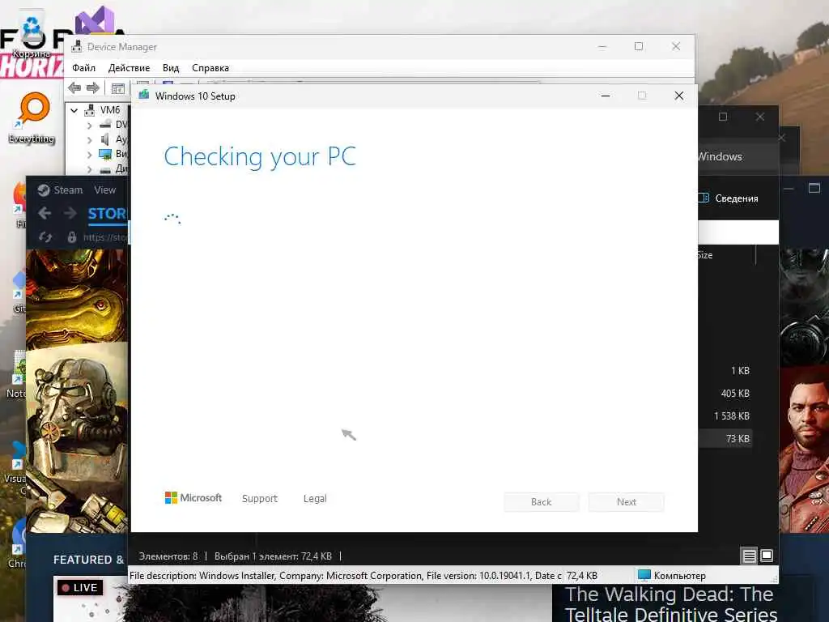Click the speaker icon in device tree
The image size is (829, 622).
[105, 139]
